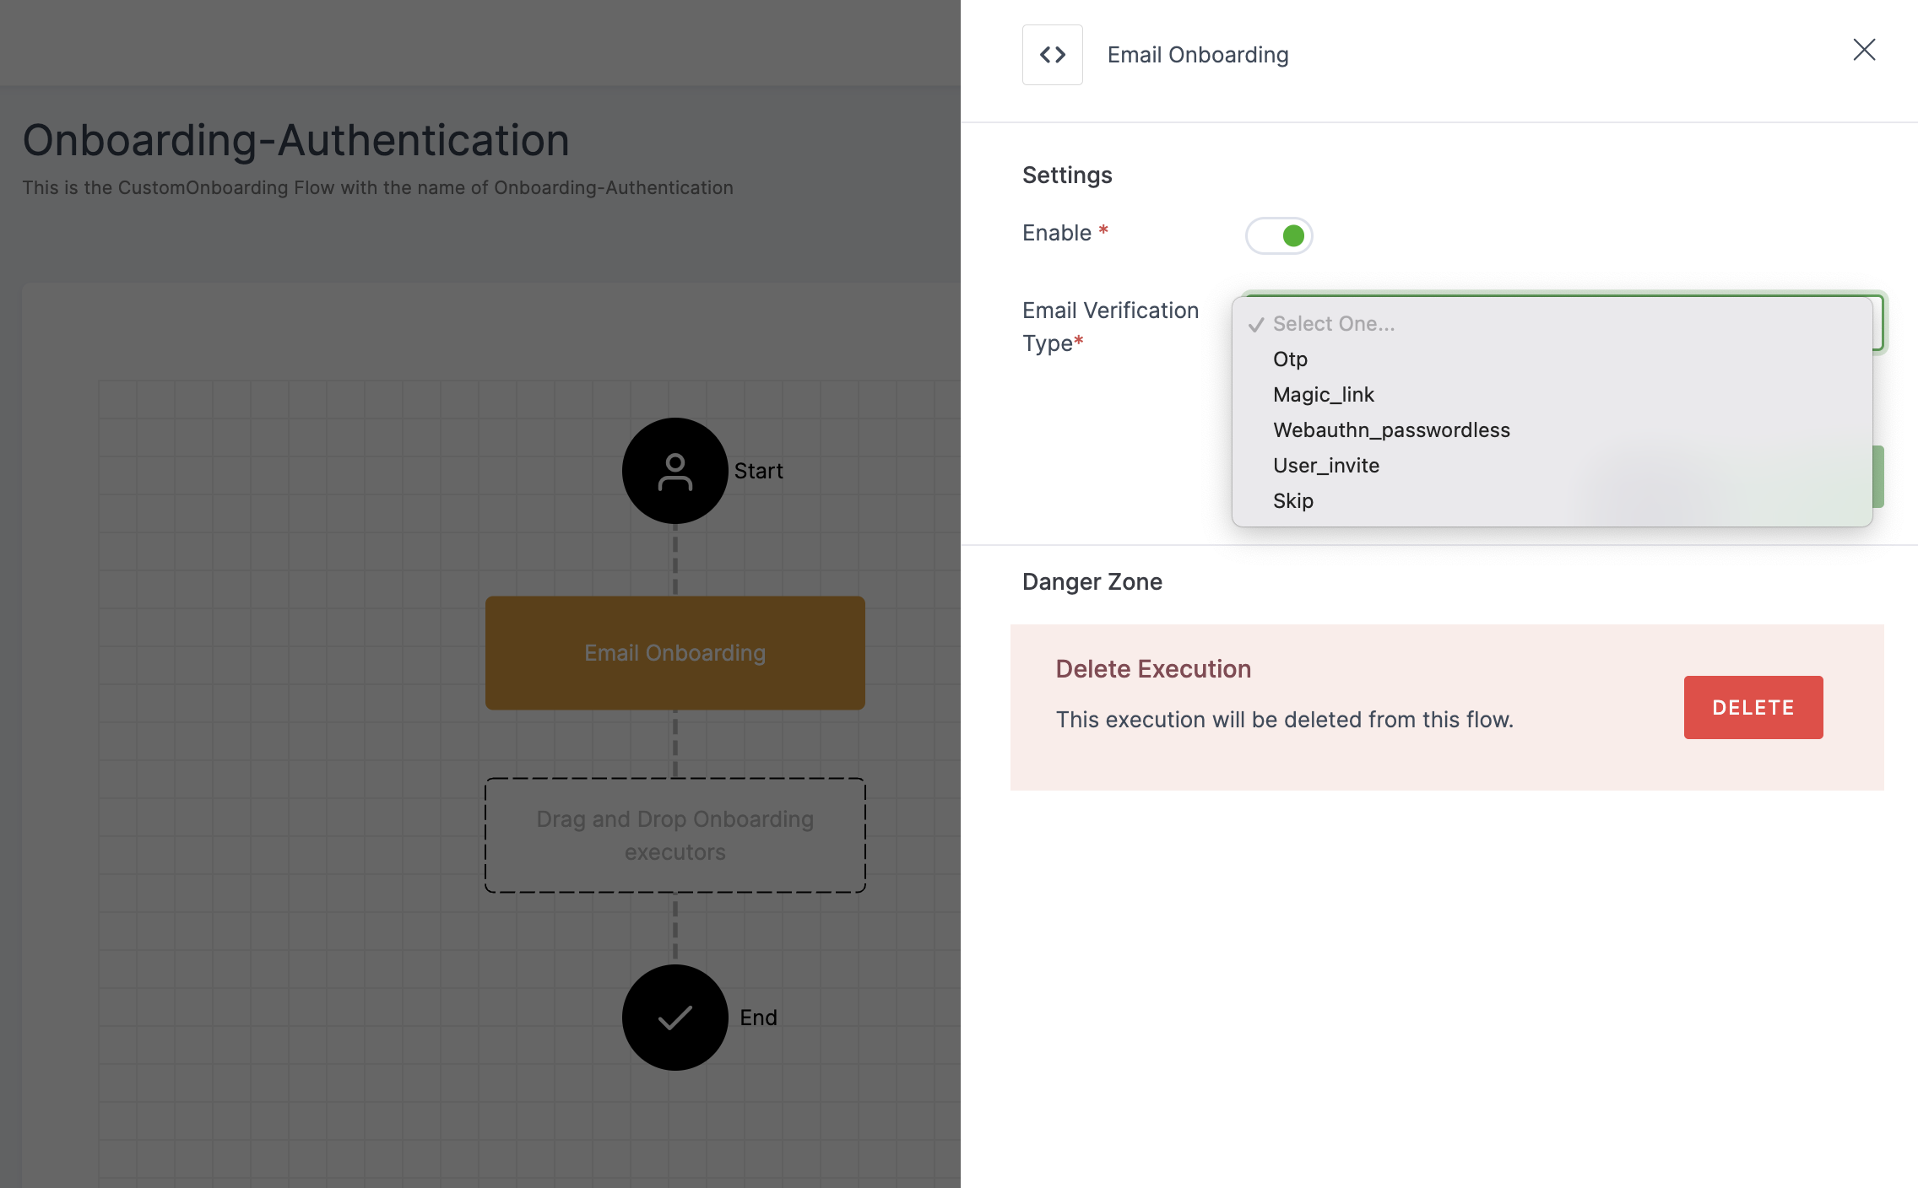Select the Email Onboarding flow block
Screen dimensions: 1918x1188
click(x=675, y=653)
